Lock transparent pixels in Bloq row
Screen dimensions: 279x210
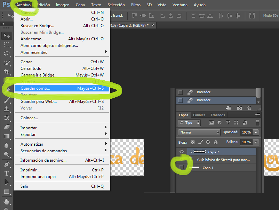click(192, 142)
